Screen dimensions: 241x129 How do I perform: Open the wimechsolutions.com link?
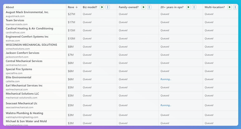[18, 49]
